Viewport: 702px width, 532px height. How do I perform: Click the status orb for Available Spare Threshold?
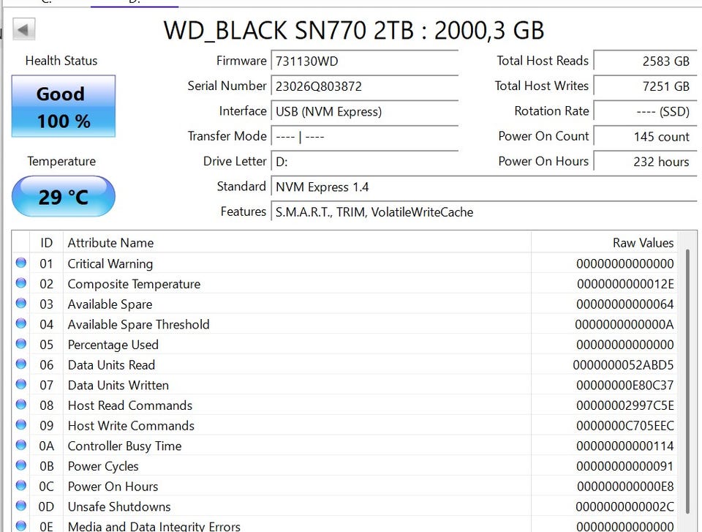click(x=21, y=323)
